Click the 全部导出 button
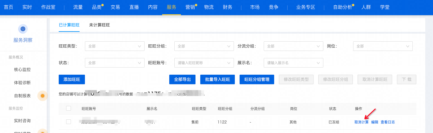 tap(182, 79)
